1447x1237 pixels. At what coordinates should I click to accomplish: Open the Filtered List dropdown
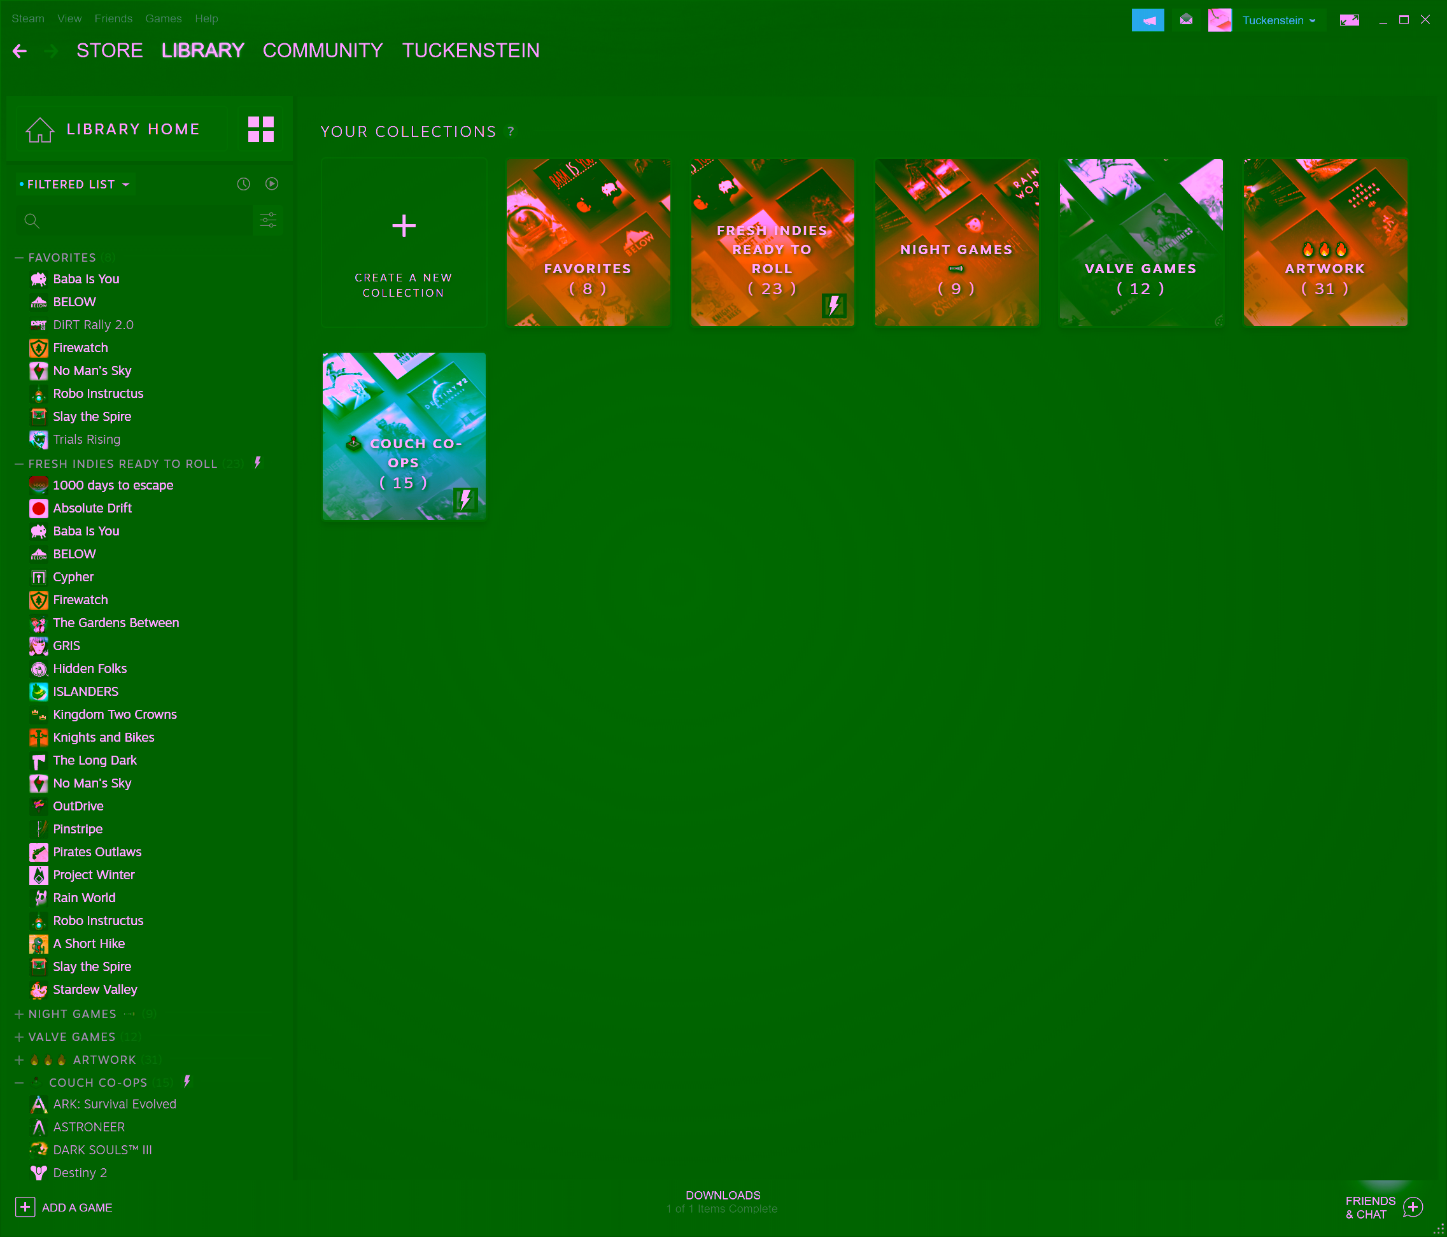tap(74, 185)
